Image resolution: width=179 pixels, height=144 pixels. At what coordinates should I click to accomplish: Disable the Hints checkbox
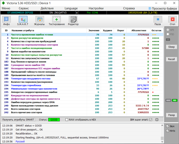point(167,131)
